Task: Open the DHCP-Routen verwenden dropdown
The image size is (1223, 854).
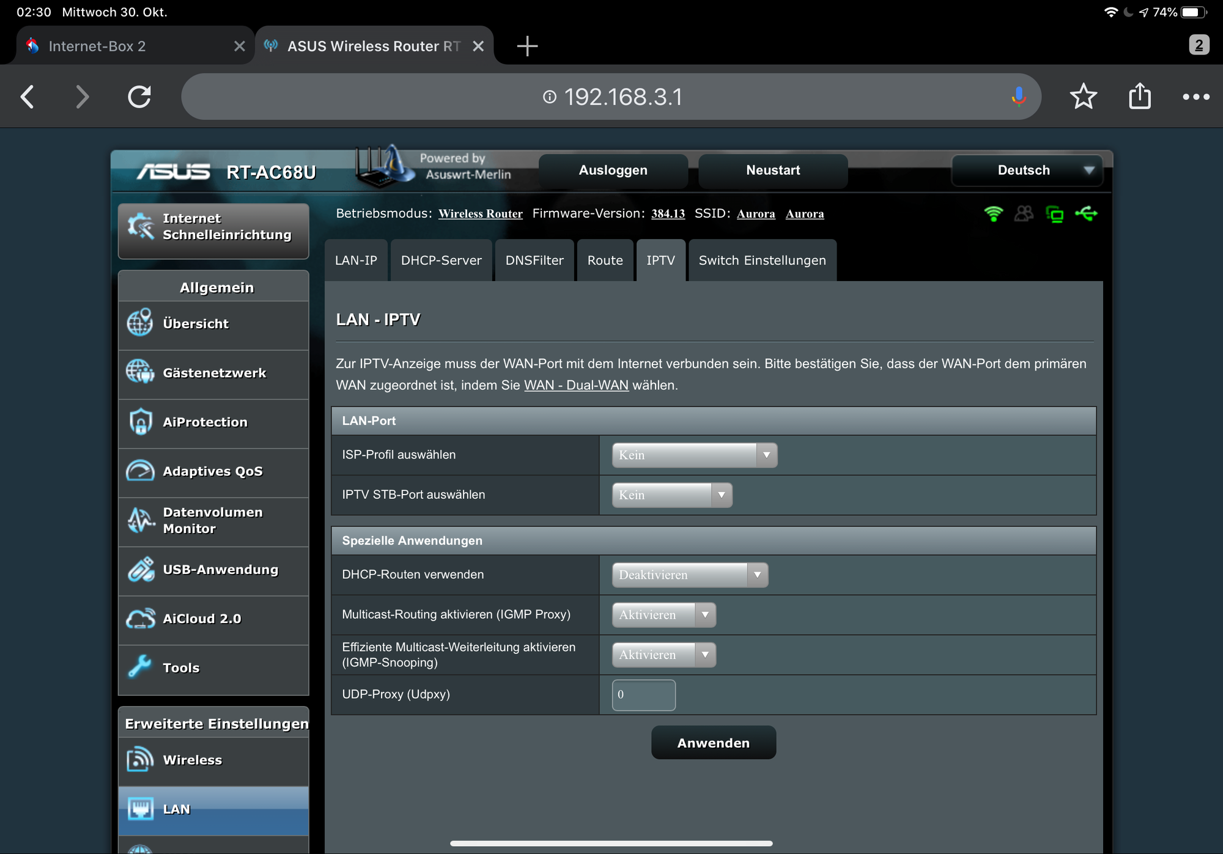Action: [x=690, y=575]
